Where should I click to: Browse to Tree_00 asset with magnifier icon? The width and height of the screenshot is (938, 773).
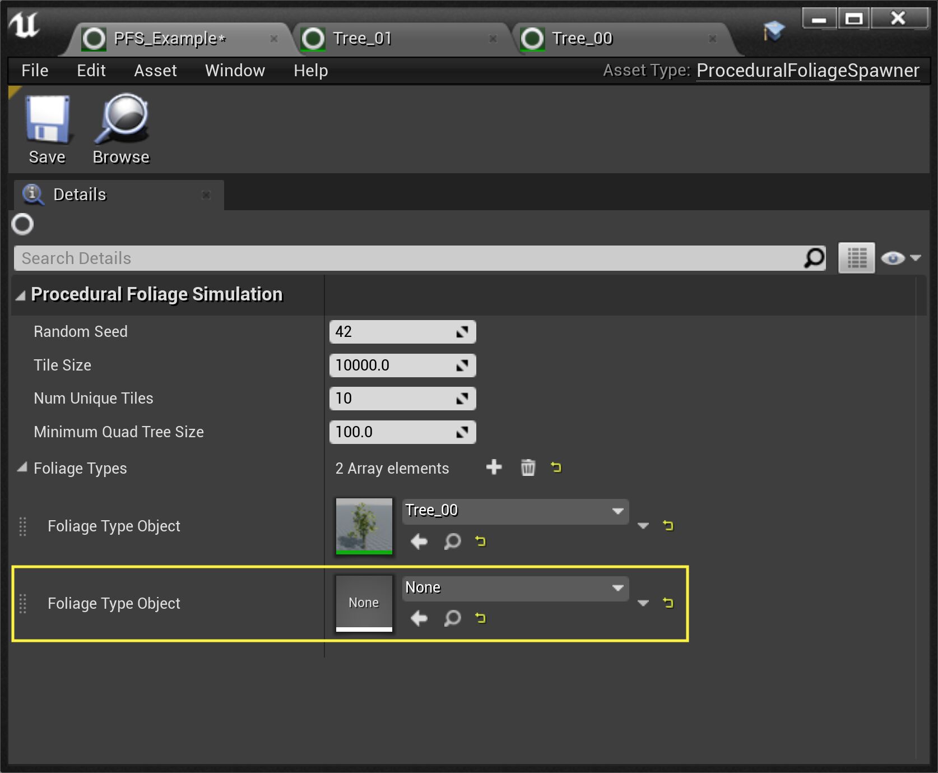pyautogui.click(x=452, y=541)
